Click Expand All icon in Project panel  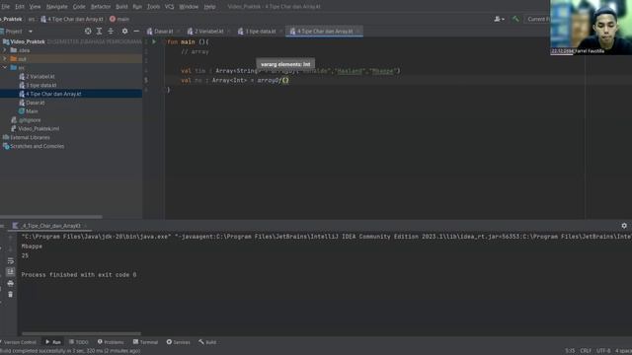99,31
